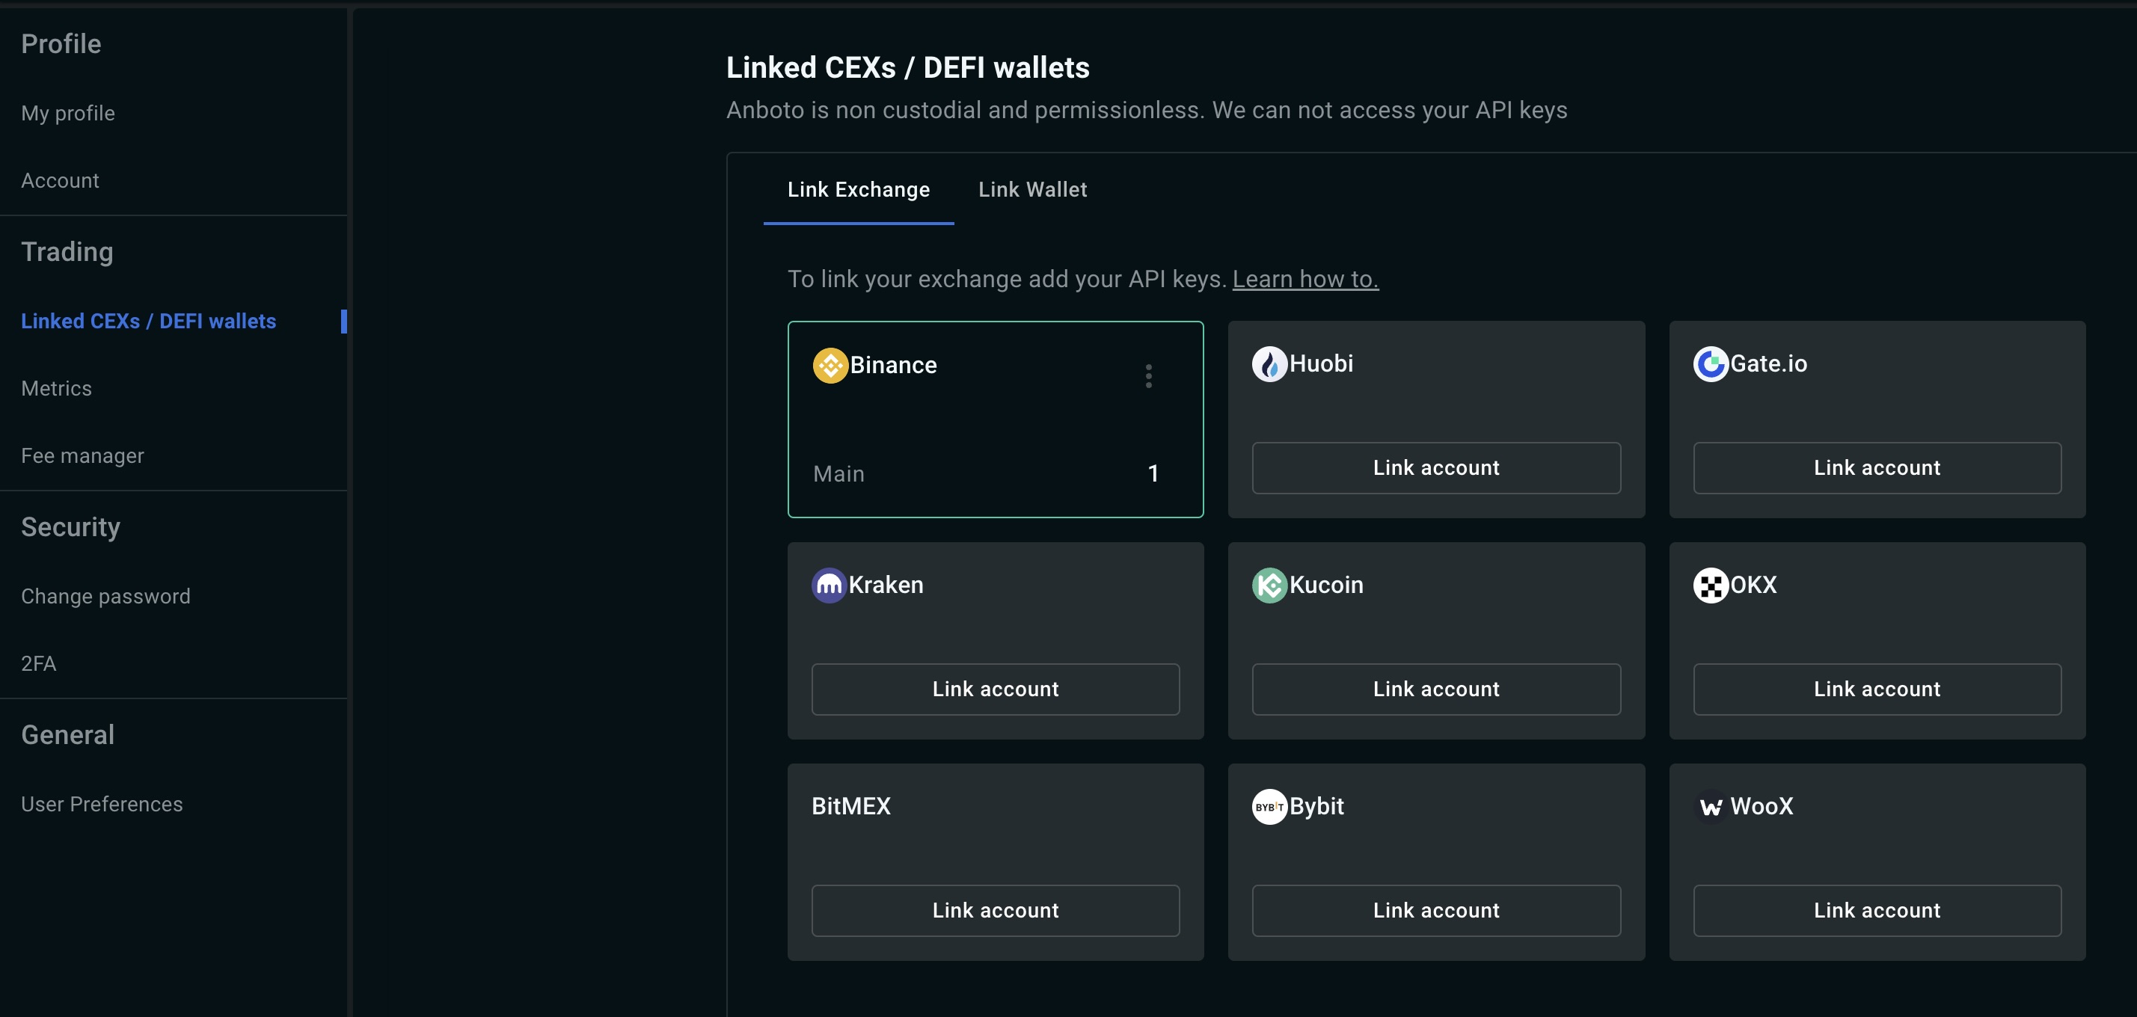Open 2FA settings in sidebar
The height and width of the screenshot is (1017, 2137).
(39, 663)
